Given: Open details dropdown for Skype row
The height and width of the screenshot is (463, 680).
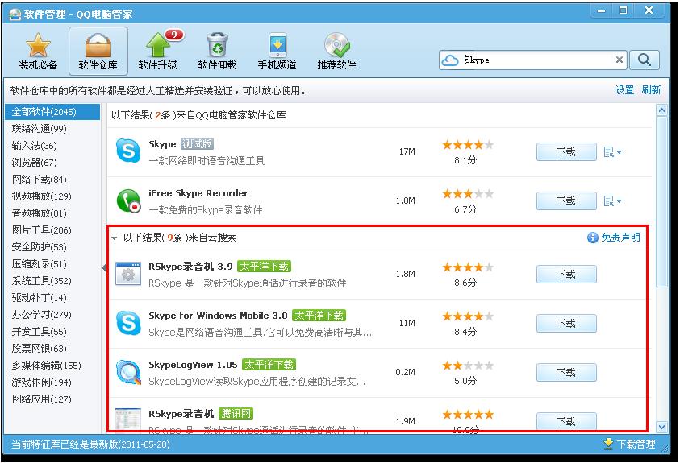Looking at the screenshot, I should click(x=613, y=152).
